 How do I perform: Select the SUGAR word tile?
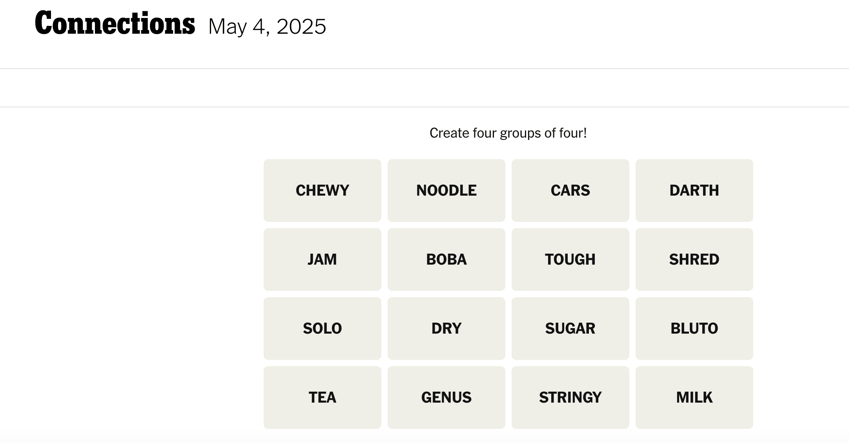pos(570,329)
